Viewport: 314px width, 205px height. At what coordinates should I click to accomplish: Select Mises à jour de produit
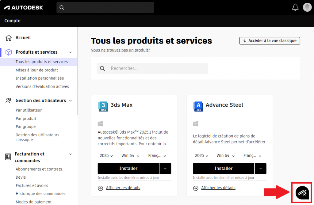click(37, 70)
